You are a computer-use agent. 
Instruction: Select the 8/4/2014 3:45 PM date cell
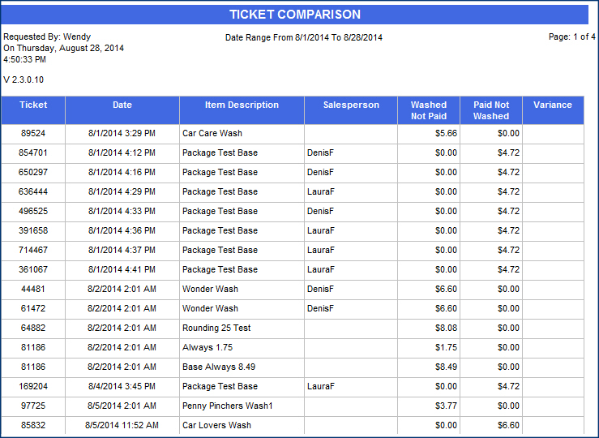coord(122,386)
